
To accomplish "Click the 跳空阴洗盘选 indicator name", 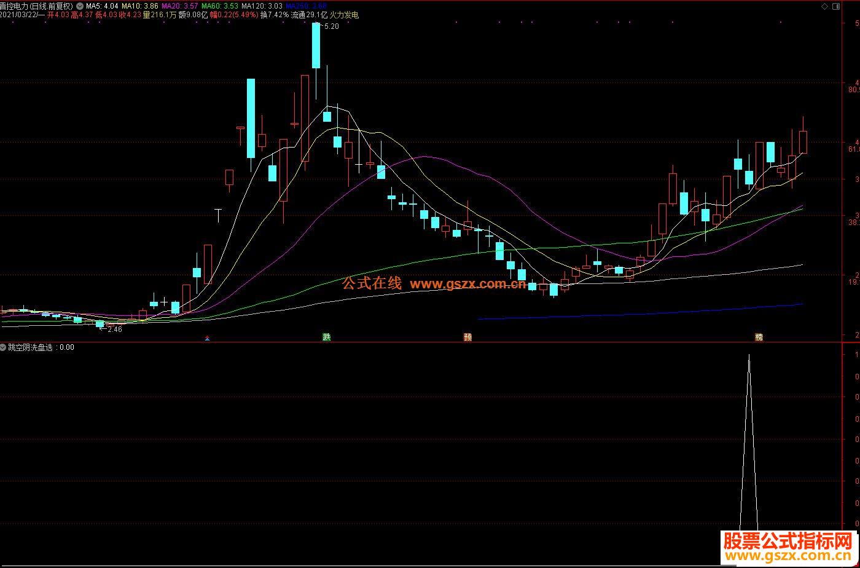I will (30, 347).
